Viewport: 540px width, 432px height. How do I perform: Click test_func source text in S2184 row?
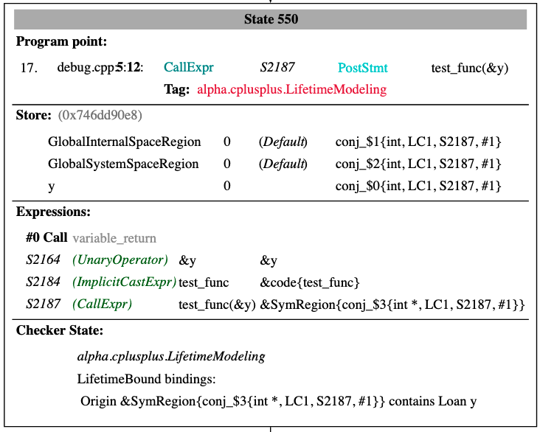point(204,282)
